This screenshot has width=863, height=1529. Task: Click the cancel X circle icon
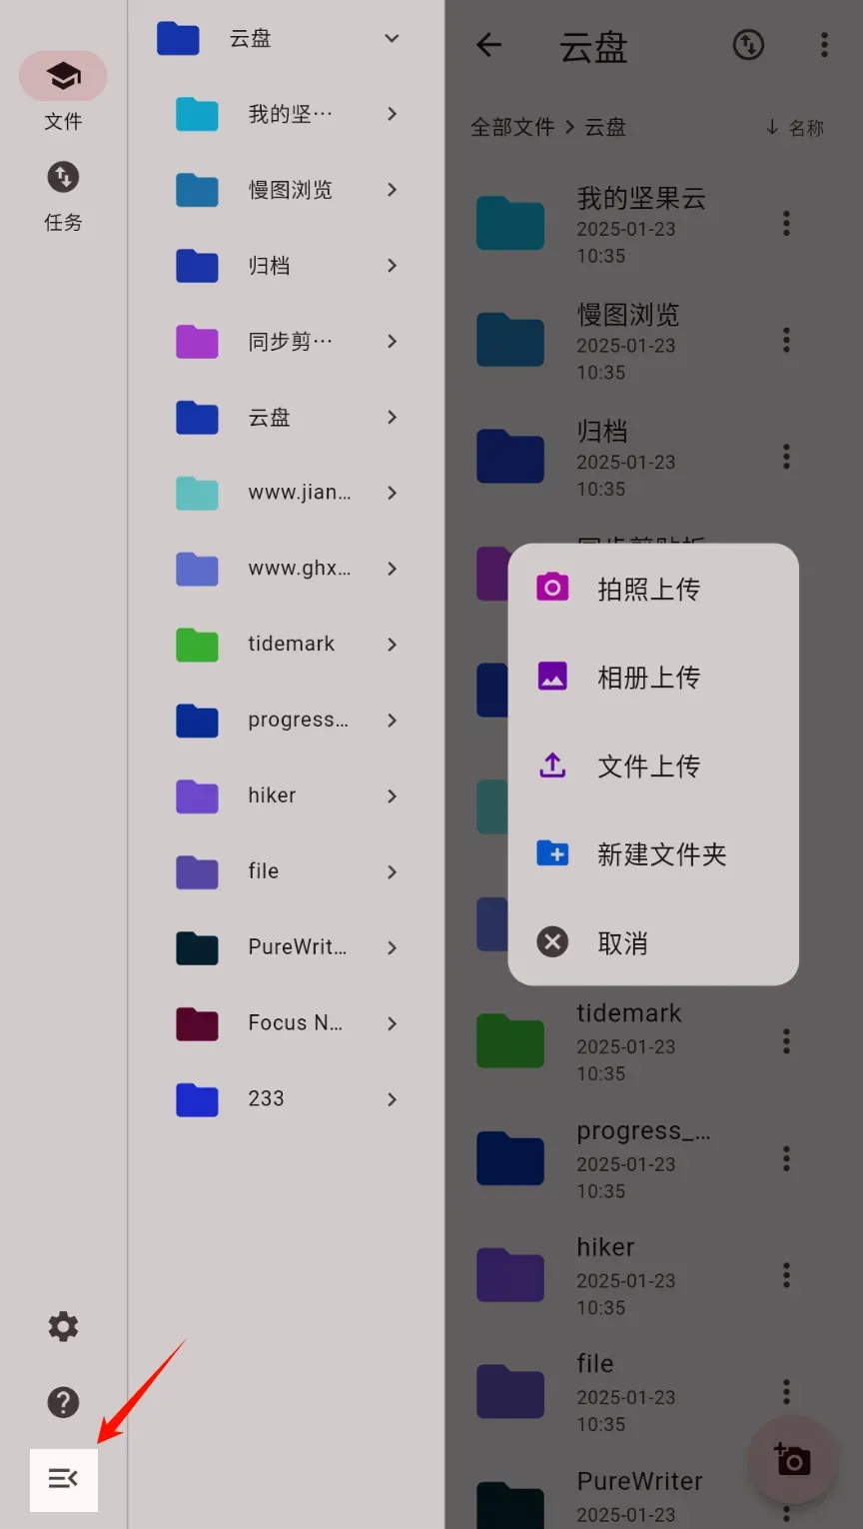tap(552, 942)
